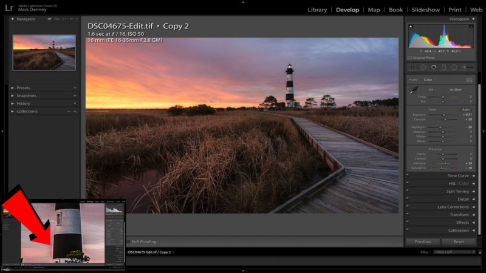Pick the White Balance eyedropper tool
Screen dimensions: 486x273
[x=413, y=90]
